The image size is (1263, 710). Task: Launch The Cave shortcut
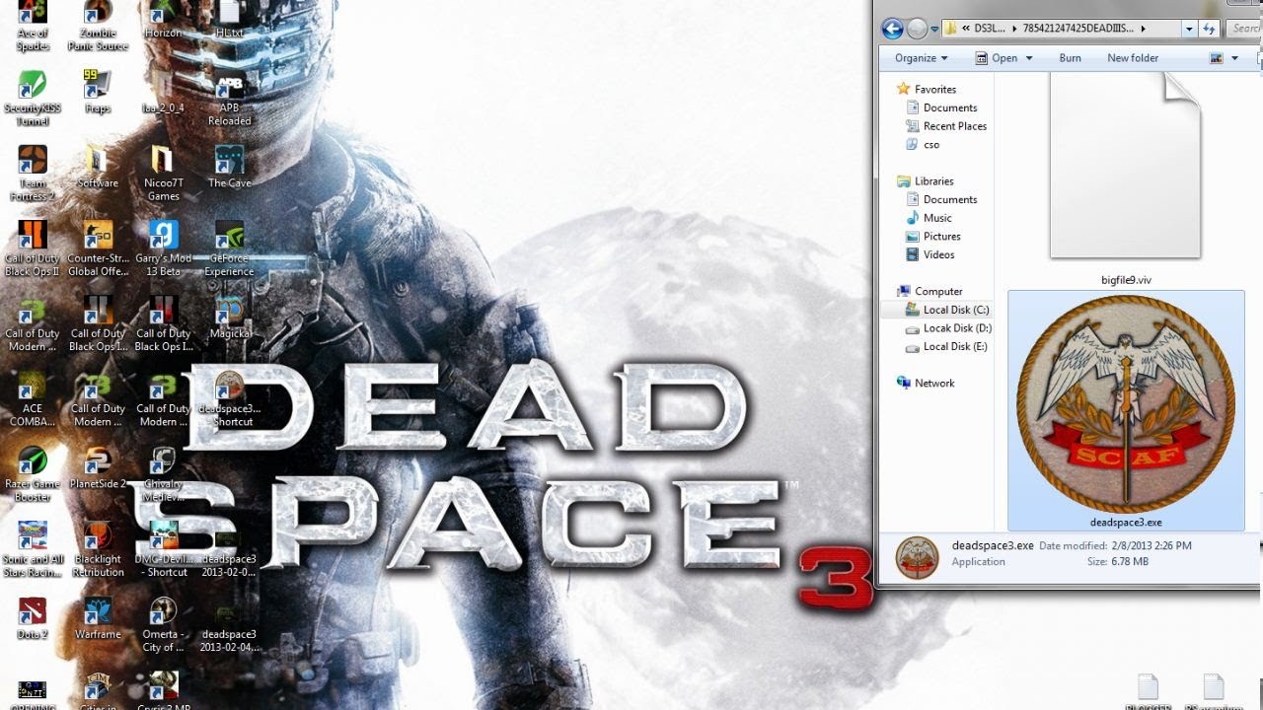pyautogui.click(x=229, y=158)
